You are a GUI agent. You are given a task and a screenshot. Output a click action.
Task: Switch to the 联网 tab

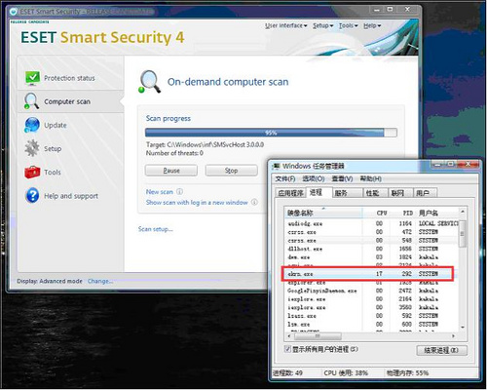[400, 193]
